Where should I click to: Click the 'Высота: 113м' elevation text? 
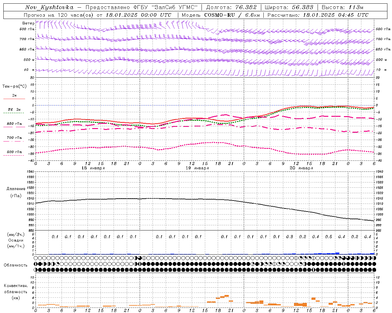pos(342,7)
